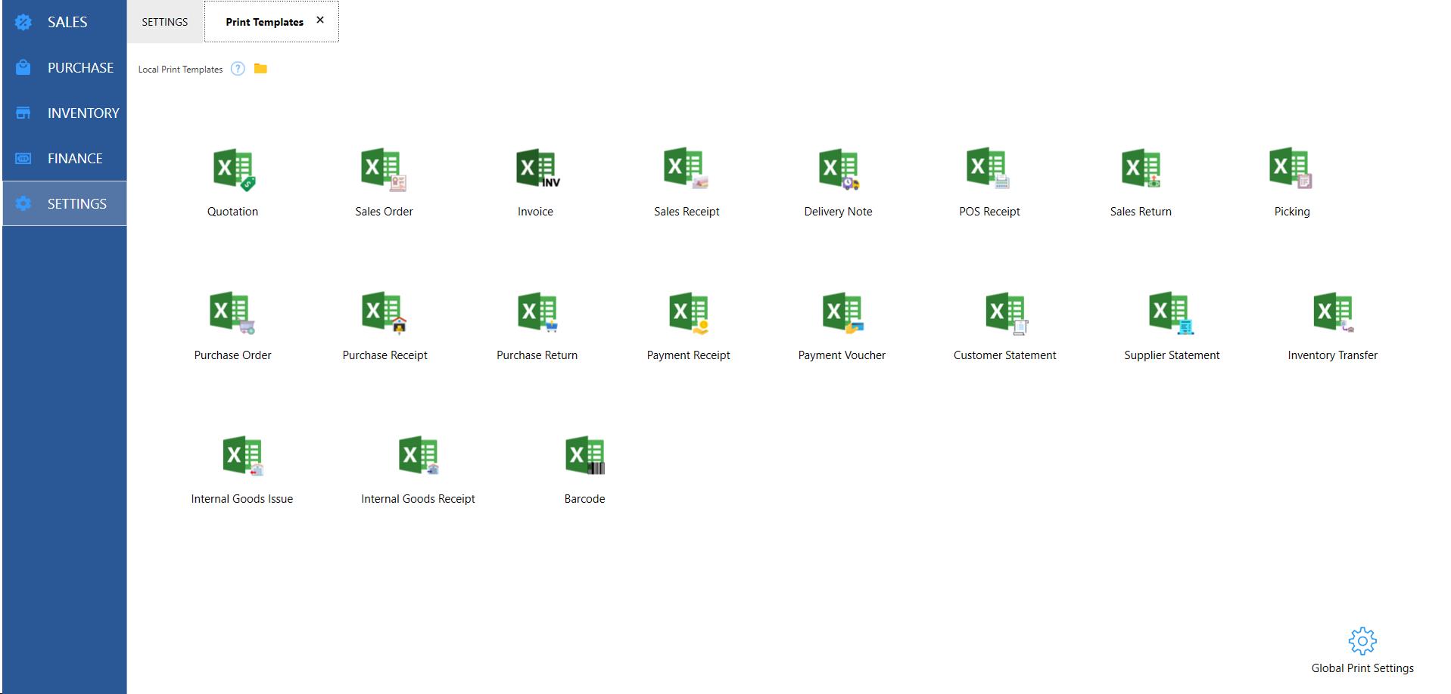Switch to the SETTINGS tab
Screen dimensions: 1451x694
(x=165, y=22)
